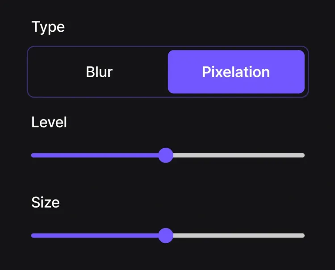This screenshot has height=270, width=335.
Task: Click the purple filled part of Size slider
Action: click(x=96, y=236)
